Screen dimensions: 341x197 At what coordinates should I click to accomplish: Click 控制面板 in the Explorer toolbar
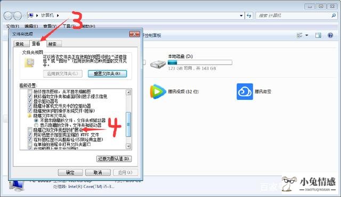[153, 35]
